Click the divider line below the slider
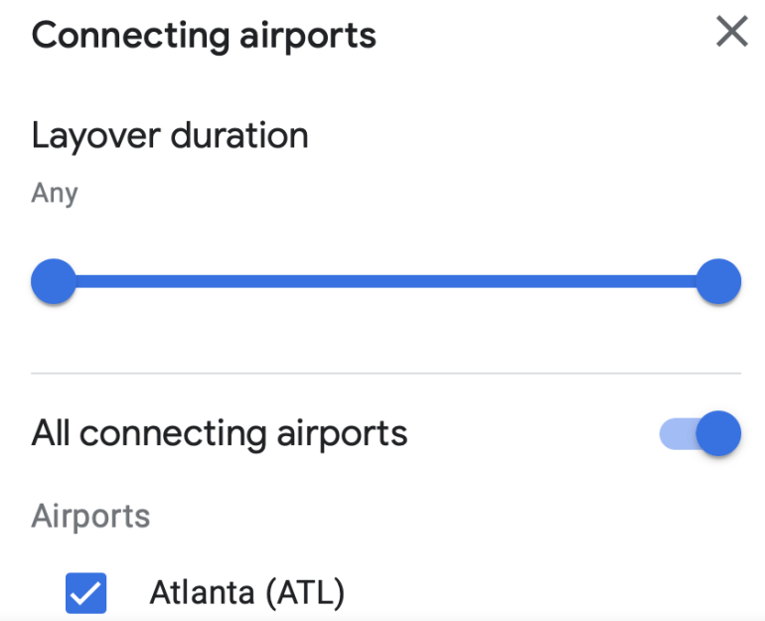 [385, 374]
